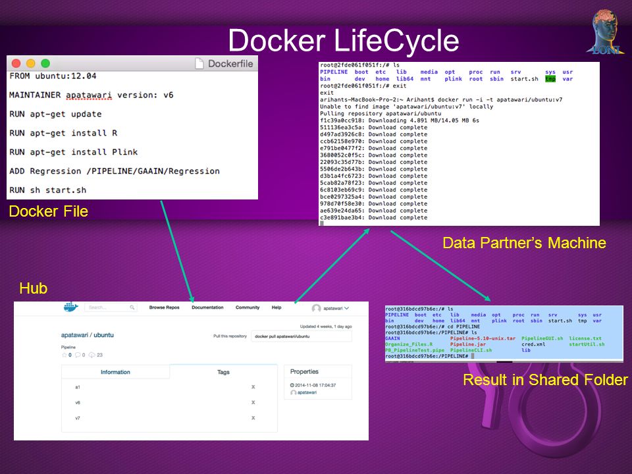The width and height of the screenshot is (632, 474).
Task: Open the ubuntu repository title link
Action: point(103,335)
